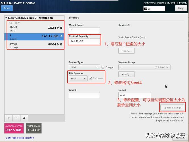Viewport: 189px width, 142px height.
Task: Click the add mount point plus icon
Action: click(9, 118)
